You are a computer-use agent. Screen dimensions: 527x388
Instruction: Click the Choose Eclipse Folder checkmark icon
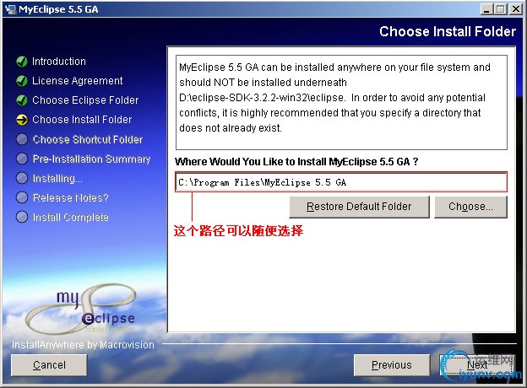(x=22, y=100)
